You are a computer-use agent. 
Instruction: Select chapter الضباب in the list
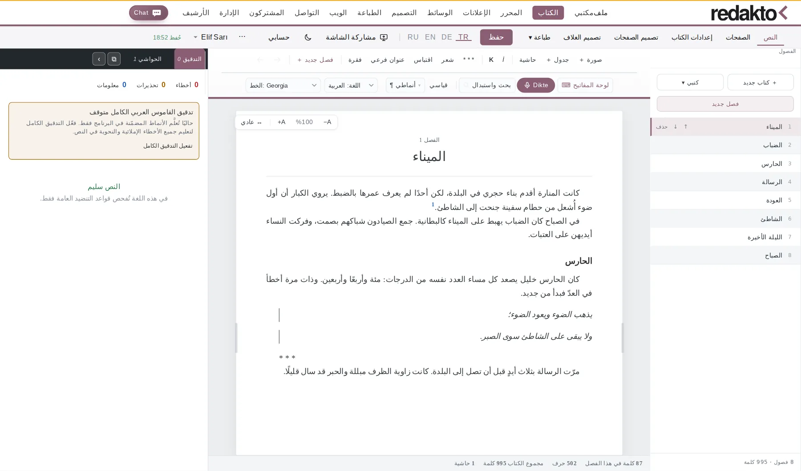725,145
